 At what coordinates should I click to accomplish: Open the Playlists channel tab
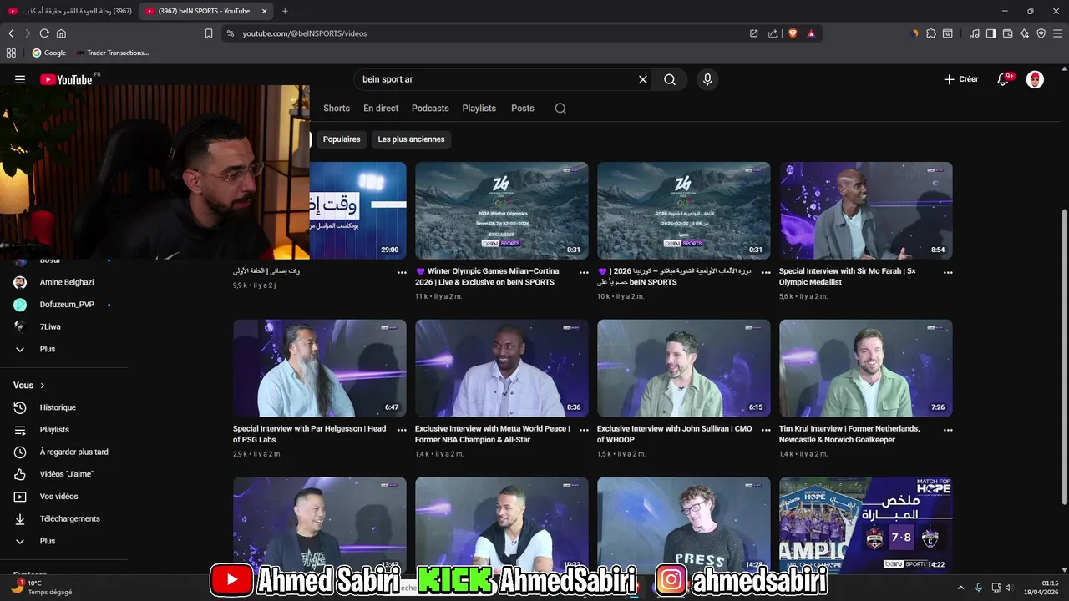click(479, 109)
